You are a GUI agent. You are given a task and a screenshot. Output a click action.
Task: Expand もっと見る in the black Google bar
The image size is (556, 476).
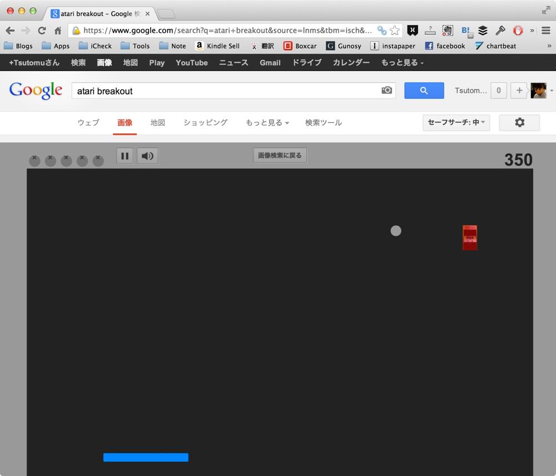pyautogui.click(x=402, y=63)
